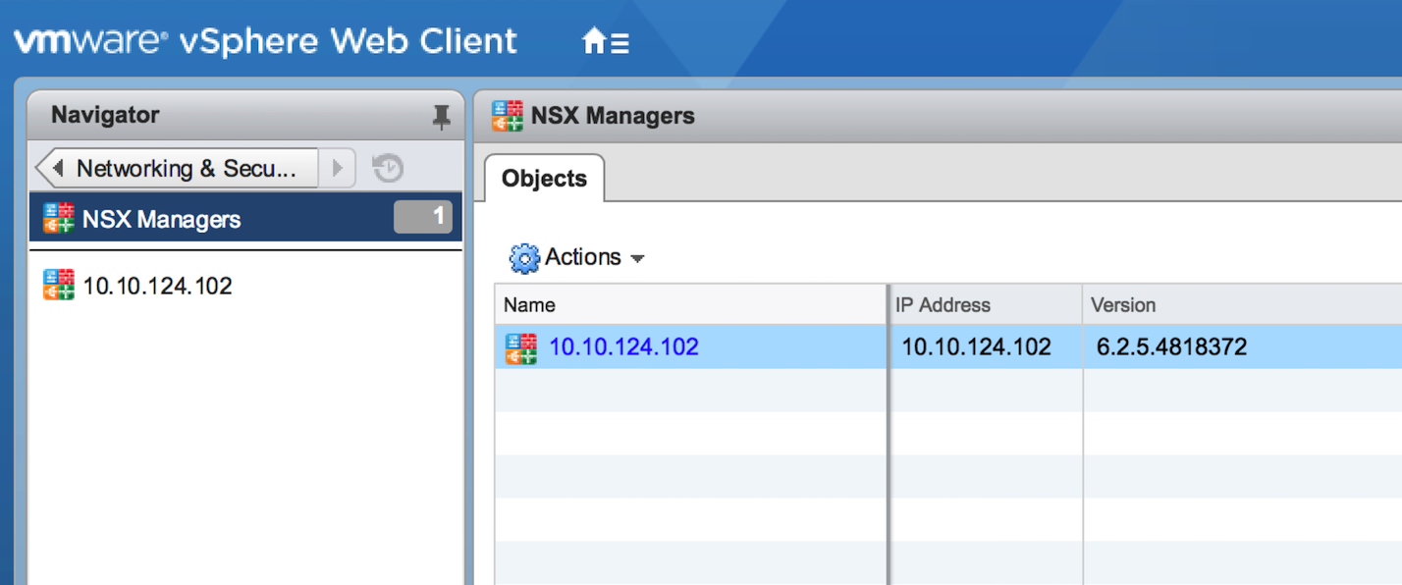Click NSX Managers icon in Navigator

pos(59,219)
